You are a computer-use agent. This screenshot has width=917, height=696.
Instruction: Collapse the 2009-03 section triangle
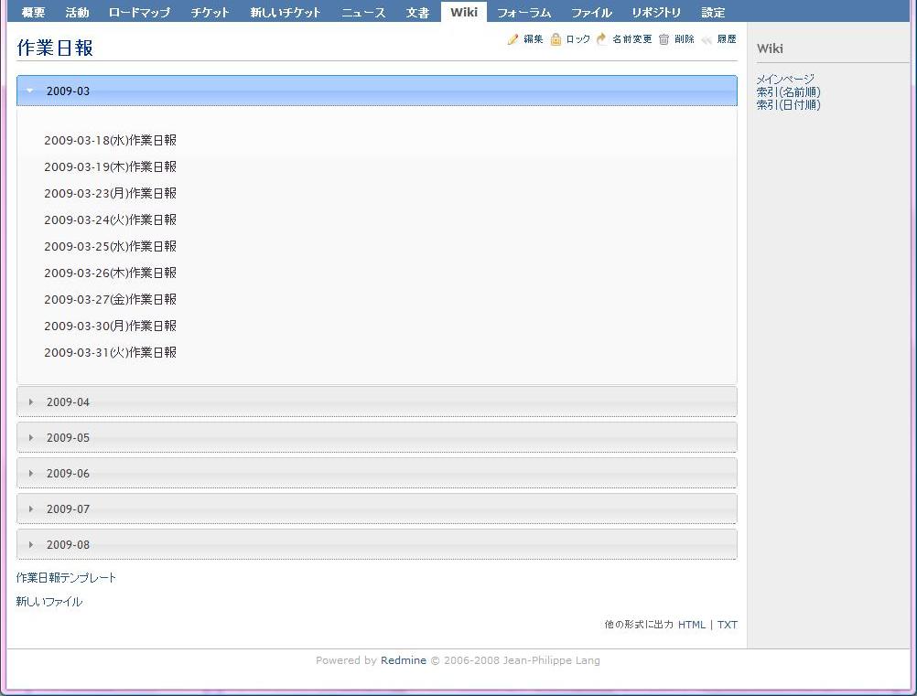click(30, 91)
